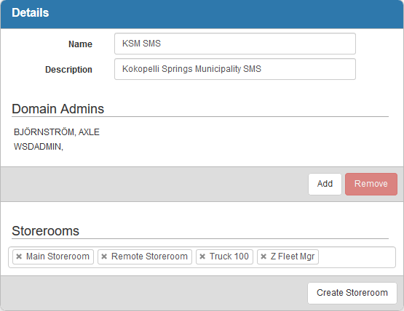Click the Domain Admins section heading
Screen dimensions: 404x311
click(x=58, y=108)
